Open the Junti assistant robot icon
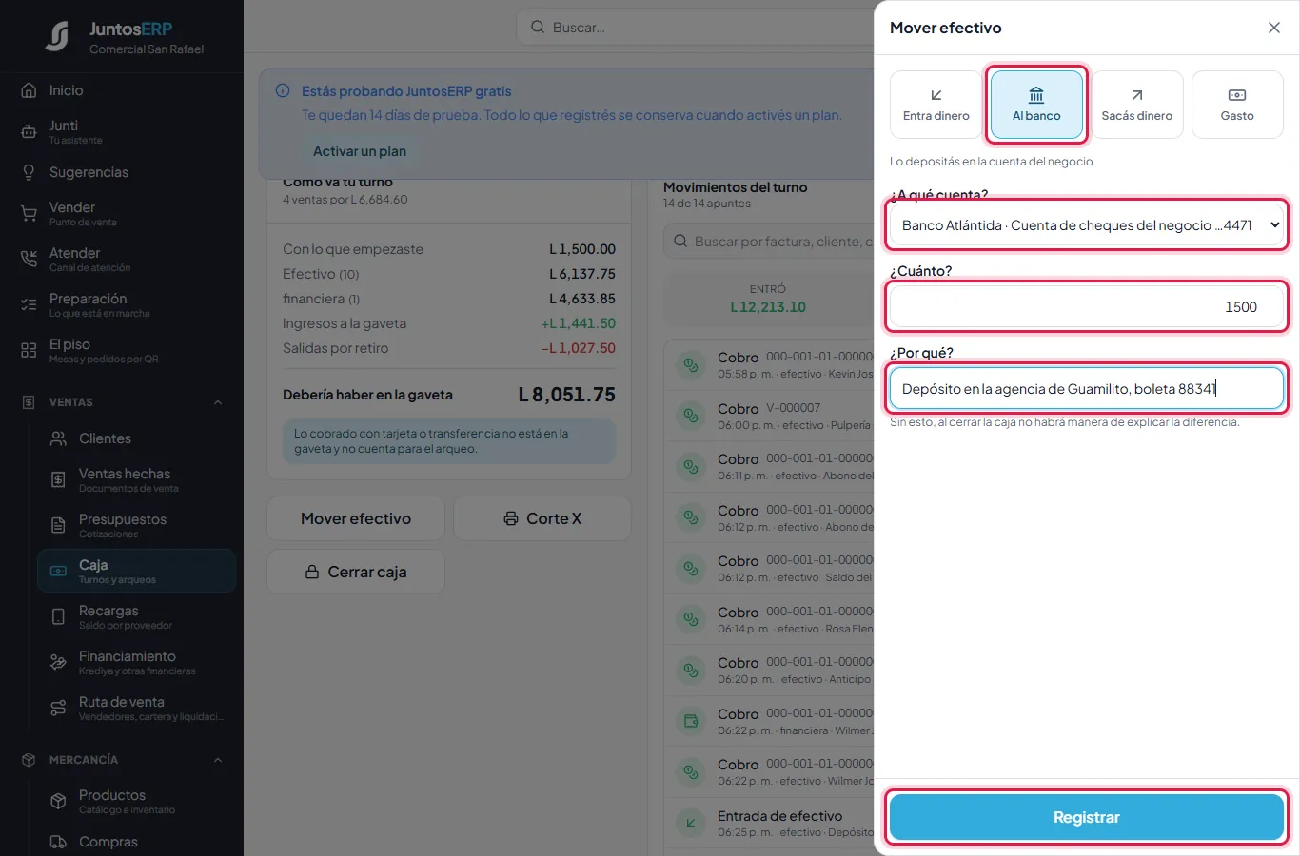The height and width of the screenshot is (856, 1300). click(29, 131)
